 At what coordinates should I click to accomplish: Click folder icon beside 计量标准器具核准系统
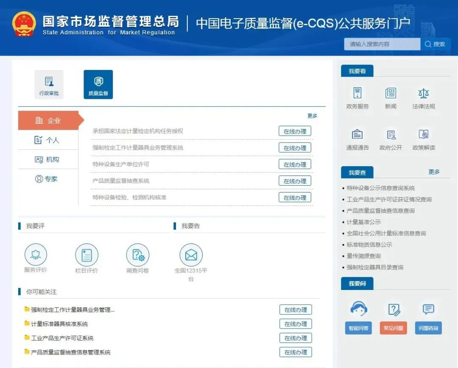(27, 323)
